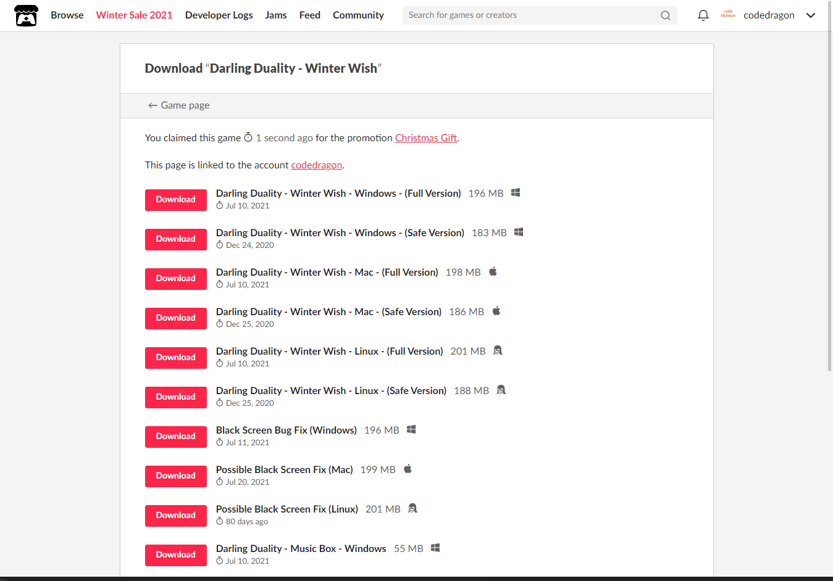Click the page vertical scrollbar
This screenshot has height=581, width=833.
(x=829, y=185)
